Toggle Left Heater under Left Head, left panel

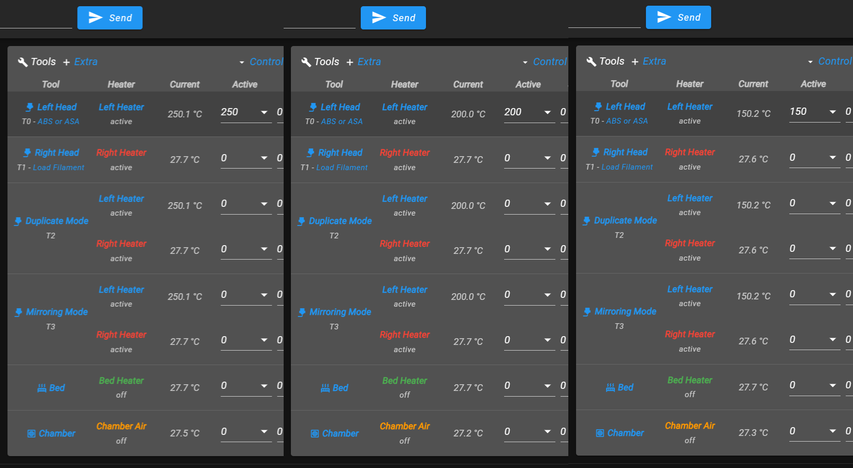[121, 107]
